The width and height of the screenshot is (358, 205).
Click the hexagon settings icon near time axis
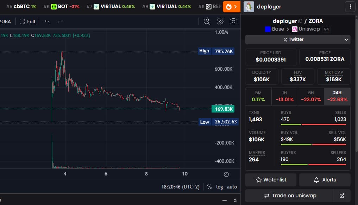coord(226,174)
